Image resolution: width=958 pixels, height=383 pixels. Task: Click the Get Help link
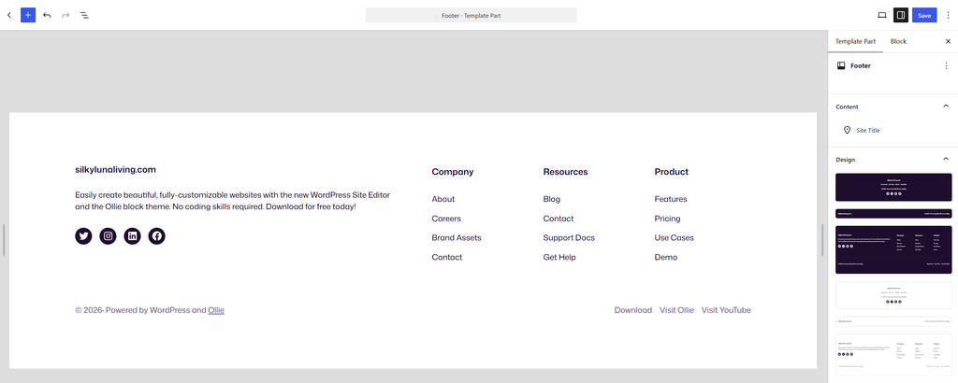(559, 258)
